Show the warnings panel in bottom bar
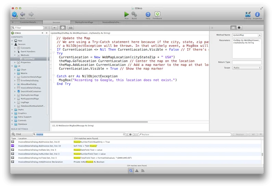Viewport: 274px width, 188px height. tap(137, 171)
